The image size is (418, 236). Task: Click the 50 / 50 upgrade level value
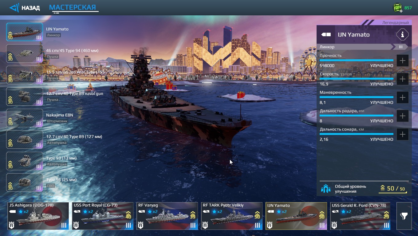[396, 188]
